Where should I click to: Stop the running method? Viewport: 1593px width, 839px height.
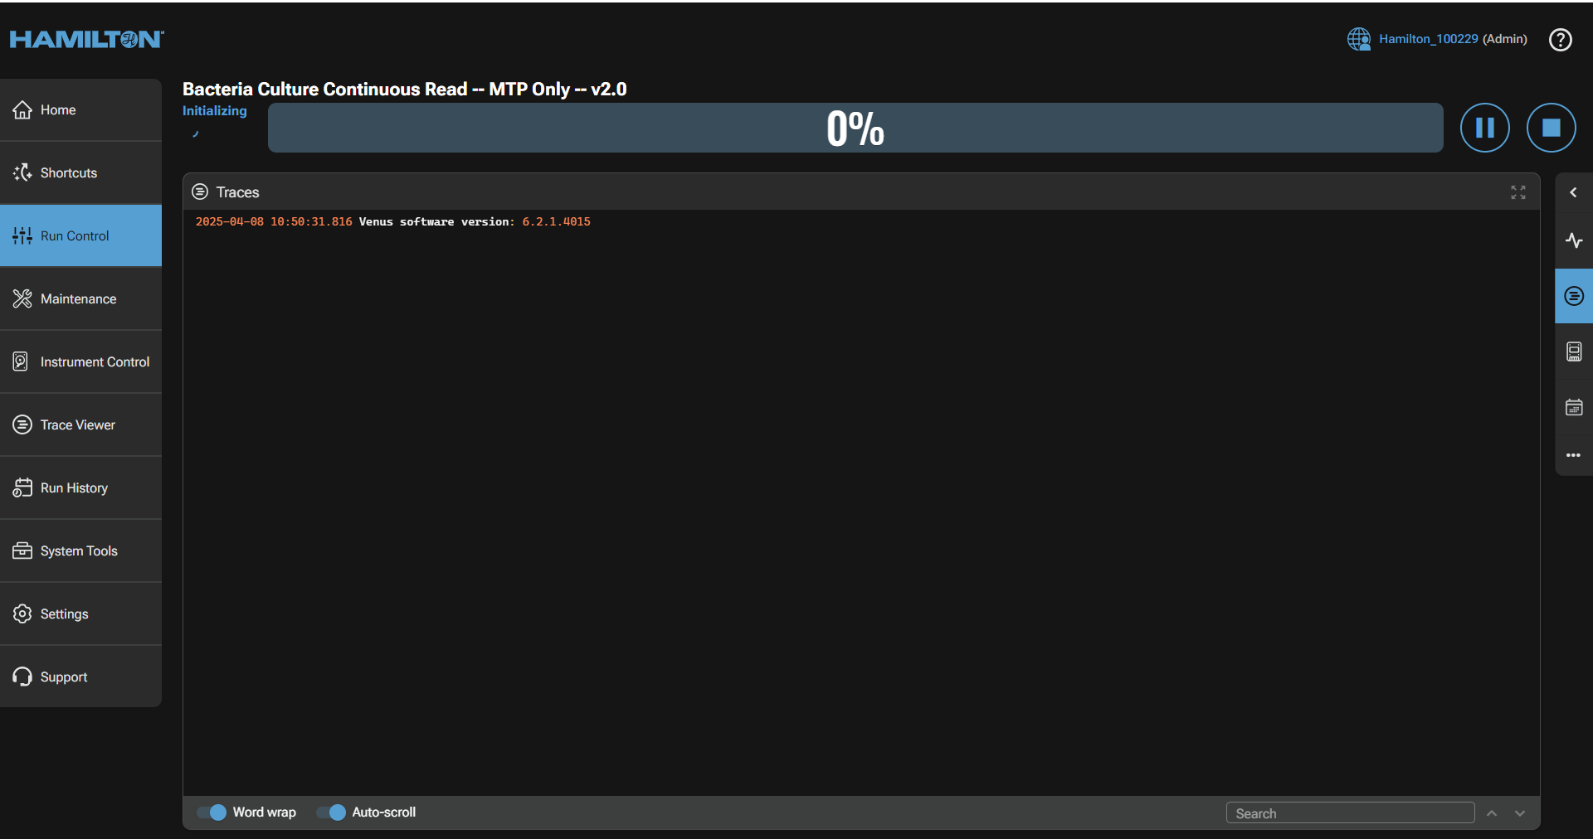[x=1551, y=128]
